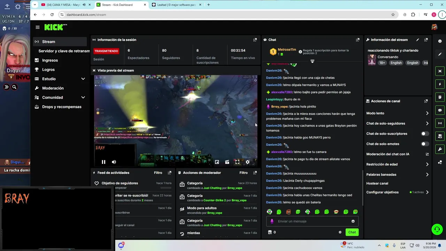Select the pencil icon in right sidebar
446x251 pixels.
440,54
